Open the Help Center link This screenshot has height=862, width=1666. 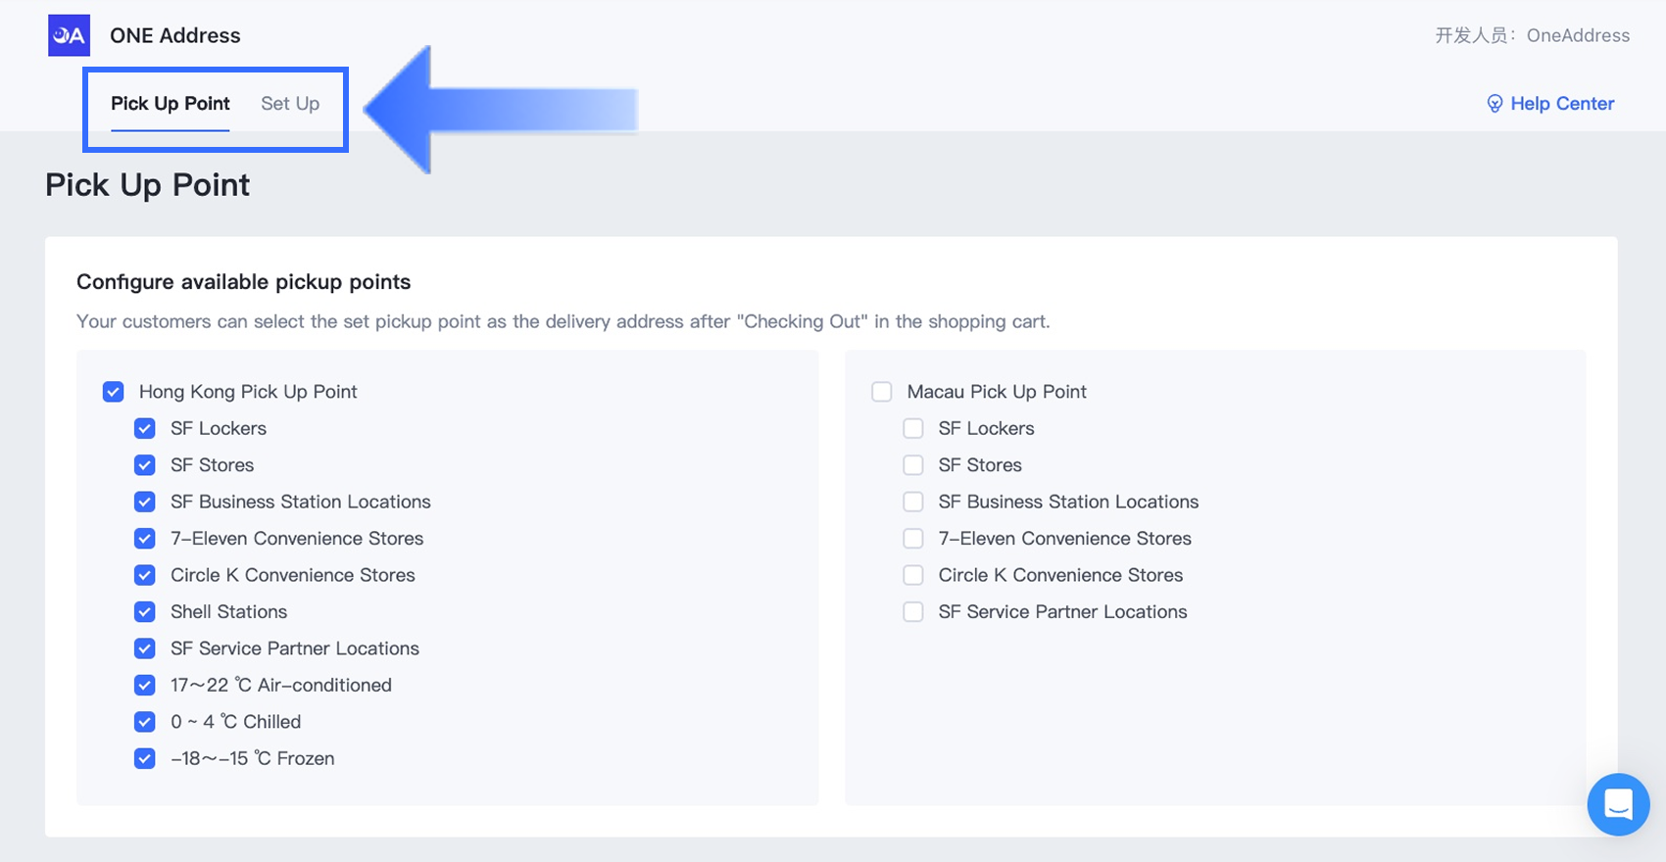(x=1550, y=104)
